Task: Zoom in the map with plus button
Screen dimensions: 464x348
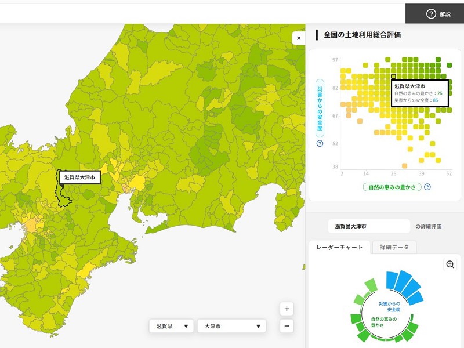Action: [287, 309]
